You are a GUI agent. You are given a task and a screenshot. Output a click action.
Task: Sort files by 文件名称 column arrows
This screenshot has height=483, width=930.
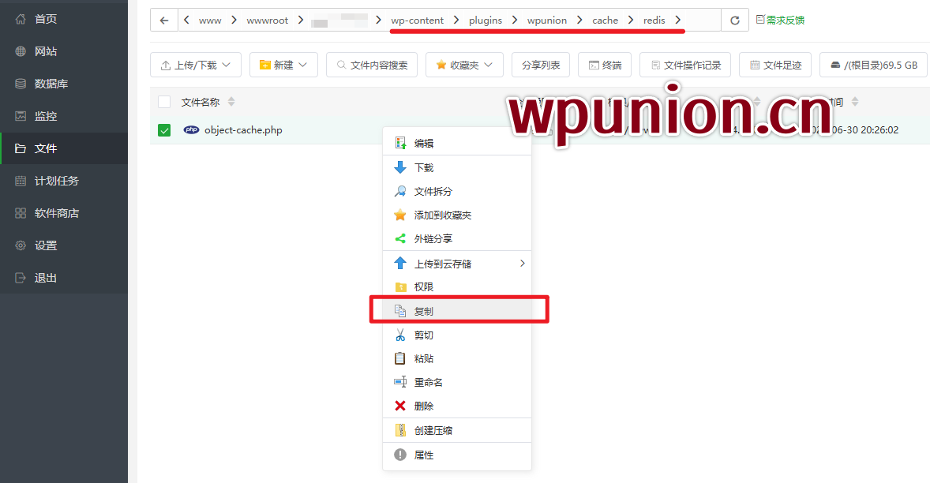(231, 102)
